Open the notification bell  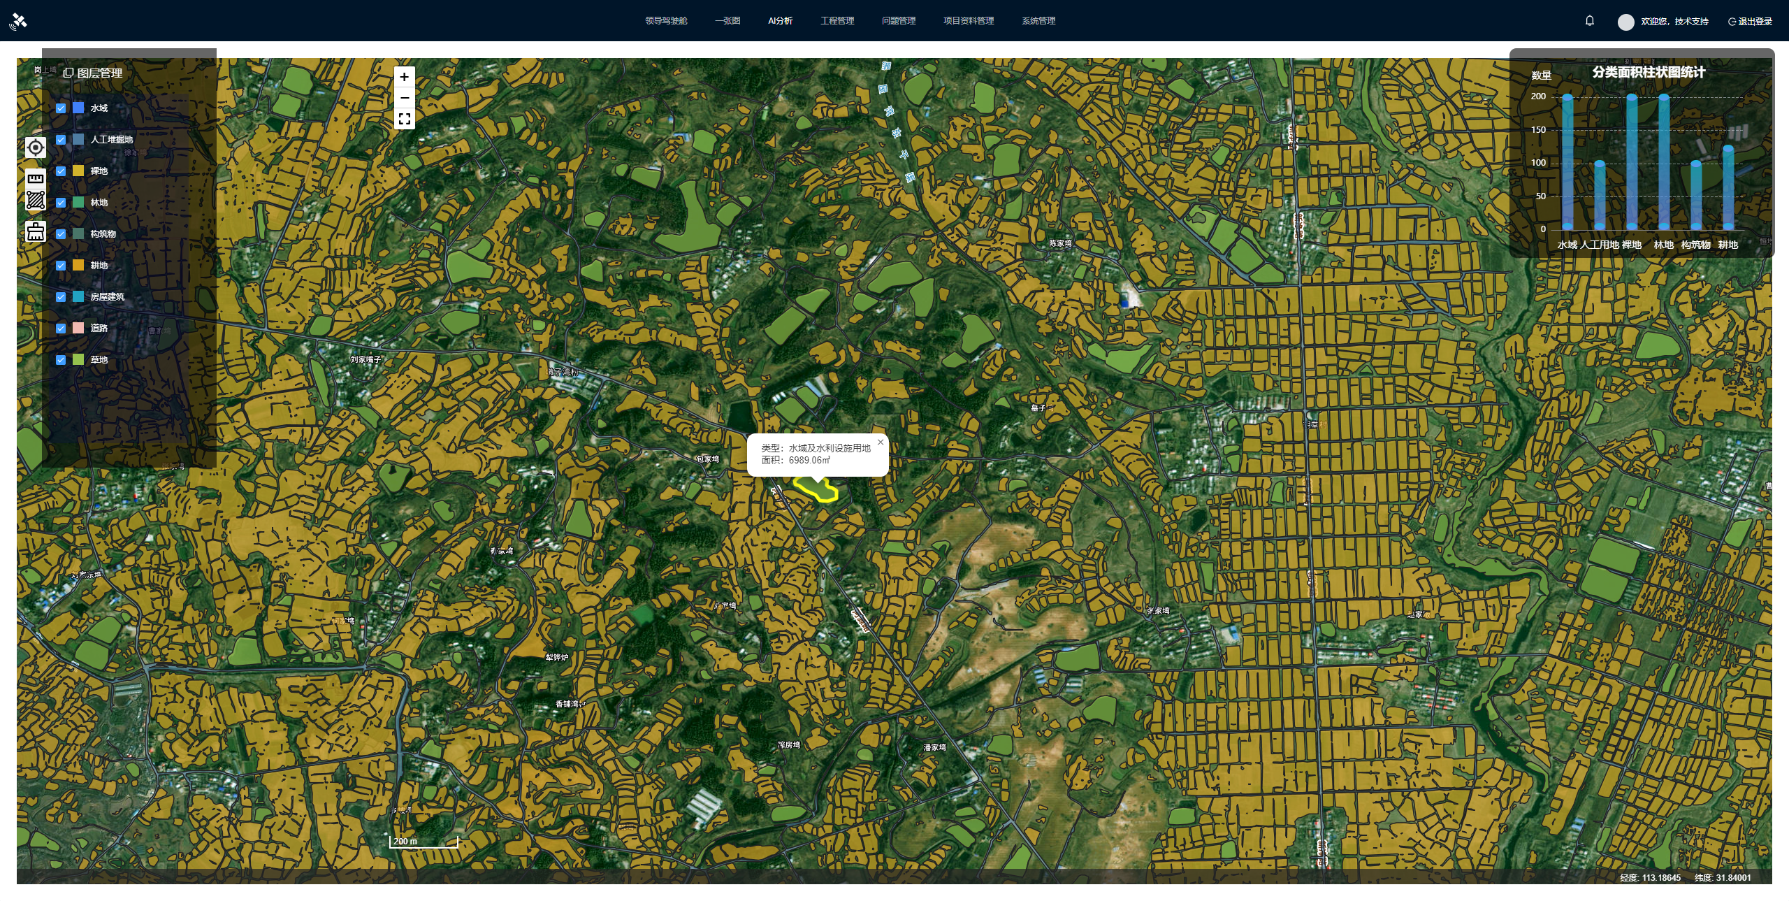[1590, 21]
